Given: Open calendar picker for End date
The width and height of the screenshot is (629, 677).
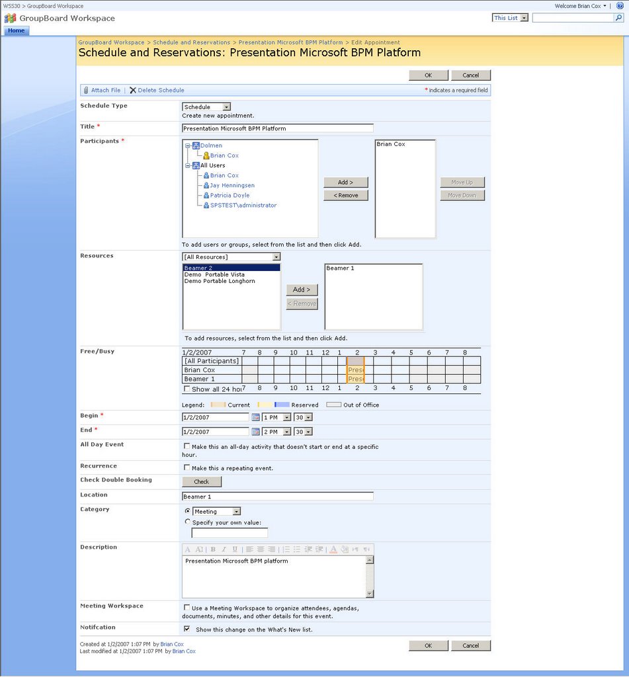Looking at the screenshot, I should coord(255,432).
